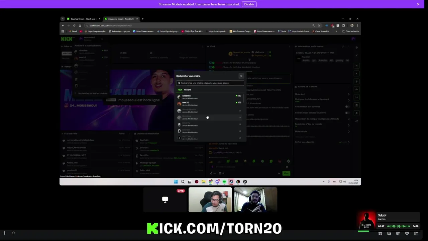Disable Streamer Mode in the top banner
428x241 pixels.
tap(249, 4)
